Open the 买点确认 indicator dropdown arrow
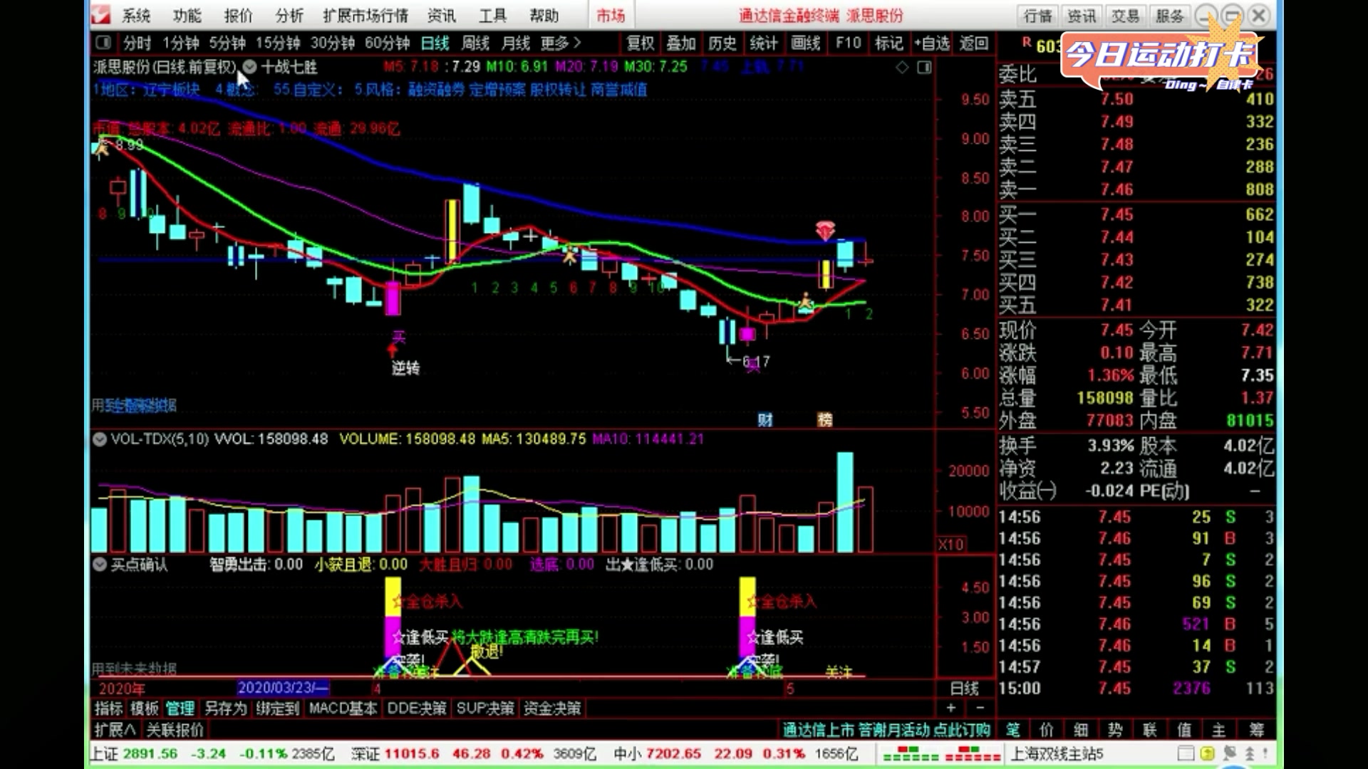Viewport: 1368px width, 769px height. tap(100, 565)
